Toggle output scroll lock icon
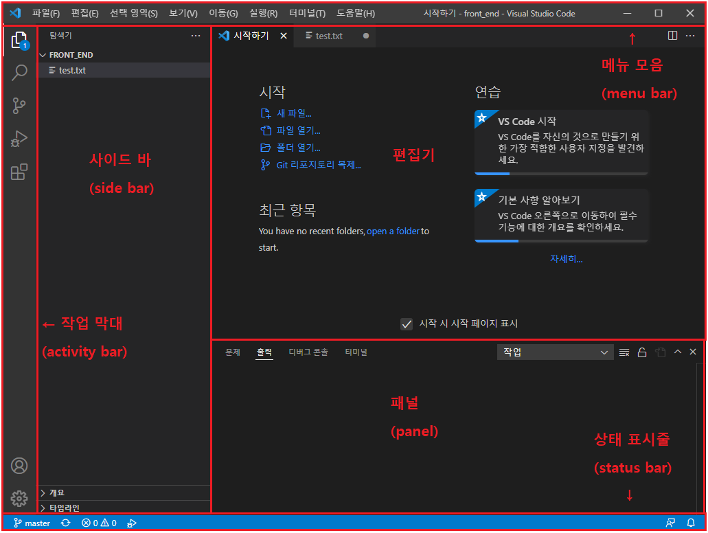Image resolution: width=708 pixels, height=533 pixels. pos(642,352)
